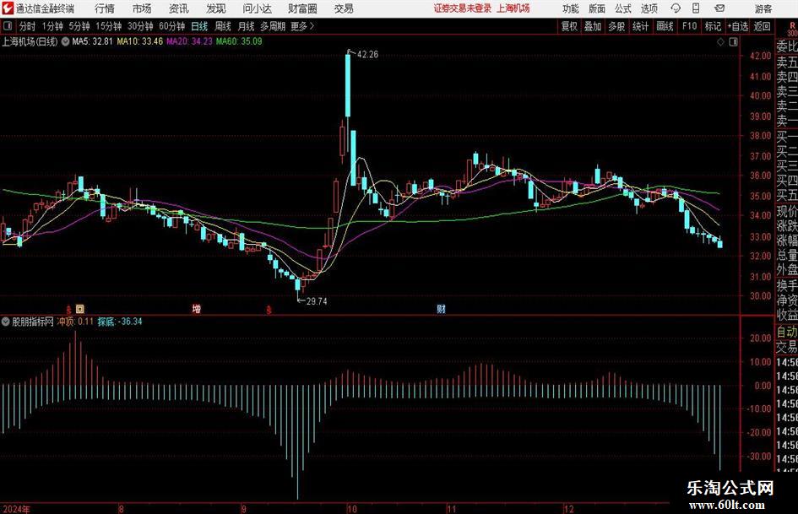The height and width of the screenshot is (514, 798).
Task: Click the 复权 toolbar button
Action: (569, 26)
